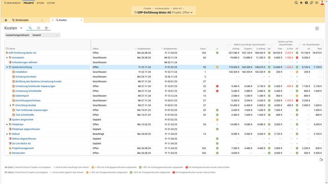Click the Pilotphase abgeschlossen milestone icon
Image resolution: width=328 pixels, height=184 pixels.
(x=10, y=129)
